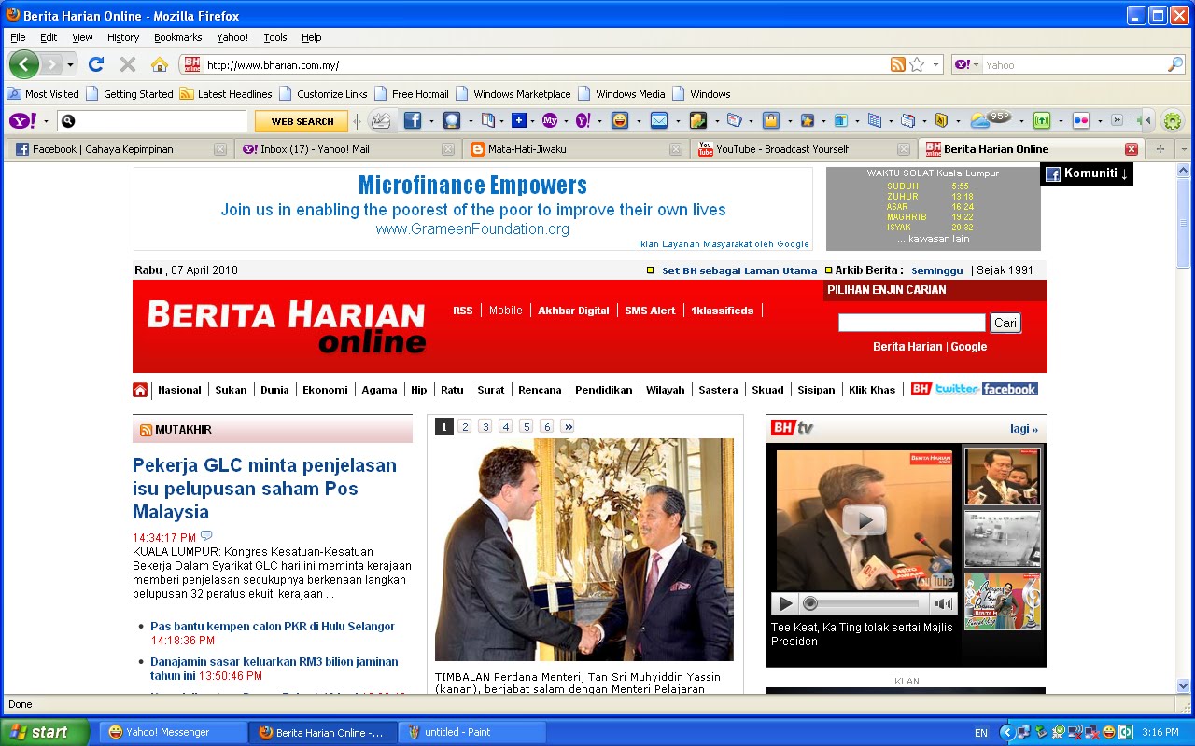Switch to Facebook | Cahaya Kepimpinan tab
1195x746 pixels.
[x=119, y=149]
